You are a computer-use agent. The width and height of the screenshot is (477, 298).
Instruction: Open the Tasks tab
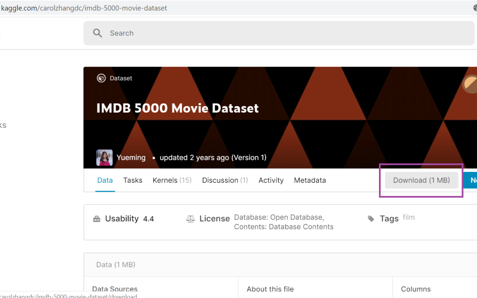point(132,180)
